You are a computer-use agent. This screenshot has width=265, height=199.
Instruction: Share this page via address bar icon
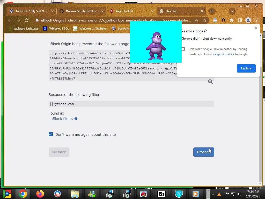[x=196, y=20]
